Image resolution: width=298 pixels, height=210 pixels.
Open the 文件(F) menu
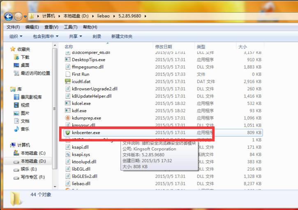[13, 27]
